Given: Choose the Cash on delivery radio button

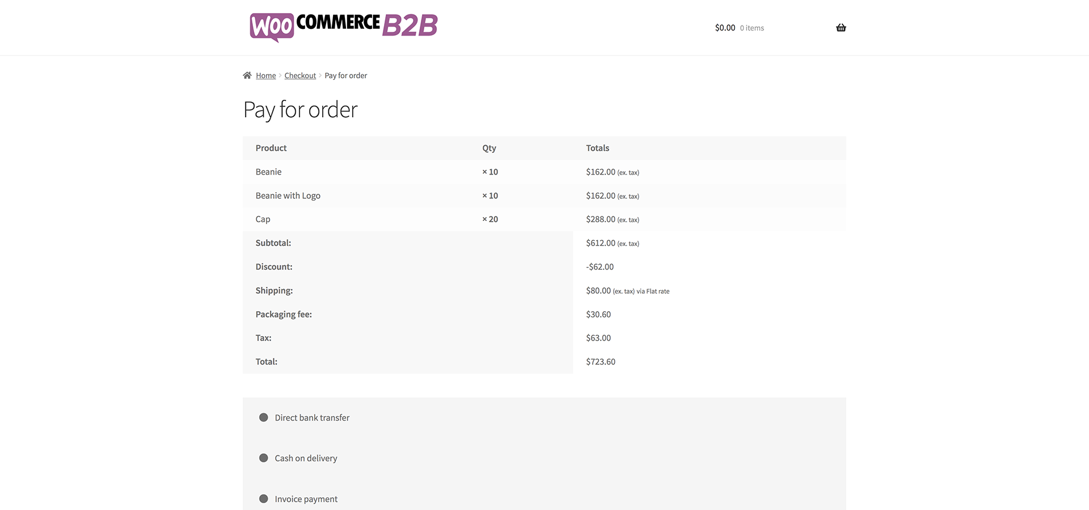Looking at the screenshot, I should point(264,458).
